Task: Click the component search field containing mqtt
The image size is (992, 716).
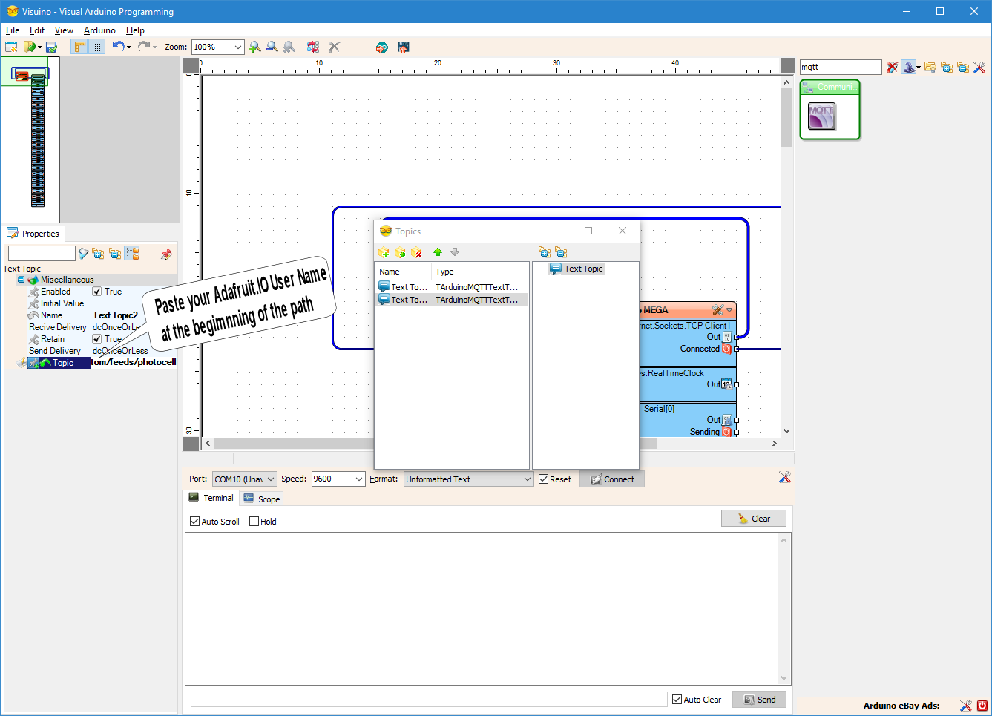Action: tap(841, 67)
